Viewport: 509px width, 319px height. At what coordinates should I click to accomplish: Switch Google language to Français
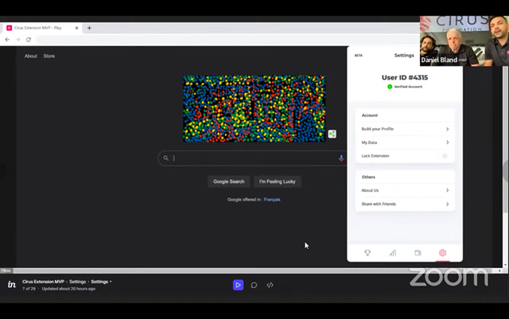[272, 200]
